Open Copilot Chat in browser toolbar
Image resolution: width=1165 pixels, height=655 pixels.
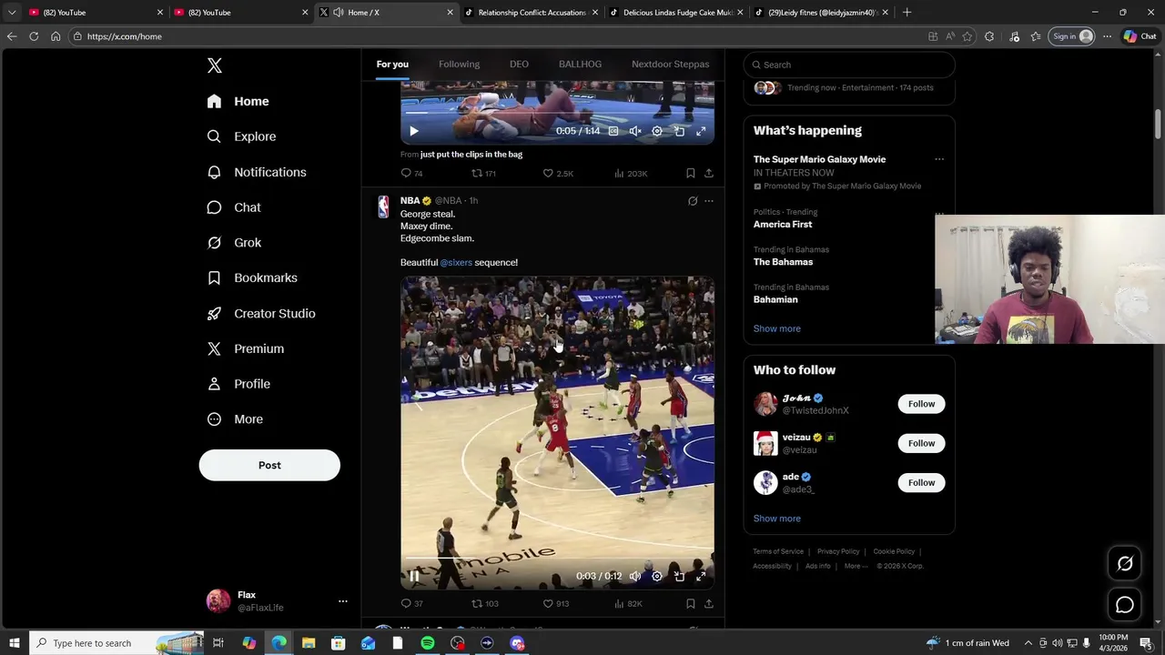tap(1140, 36)
